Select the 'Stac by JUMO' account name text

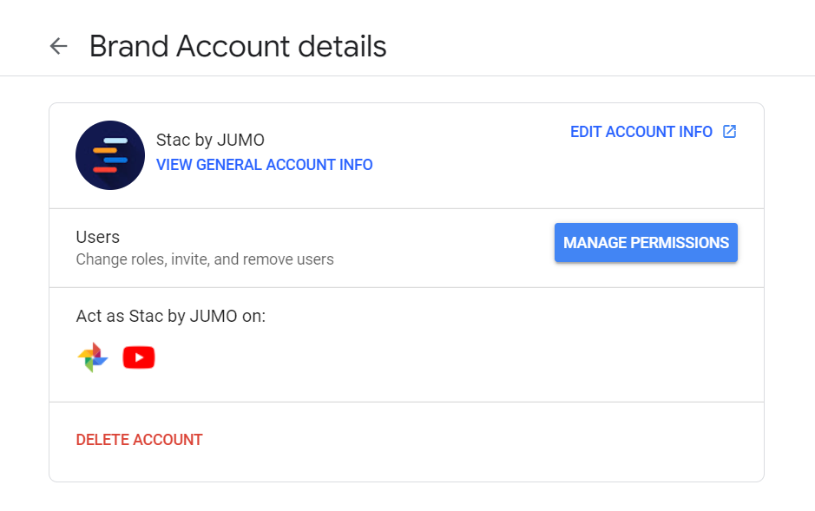click(211, 141)
